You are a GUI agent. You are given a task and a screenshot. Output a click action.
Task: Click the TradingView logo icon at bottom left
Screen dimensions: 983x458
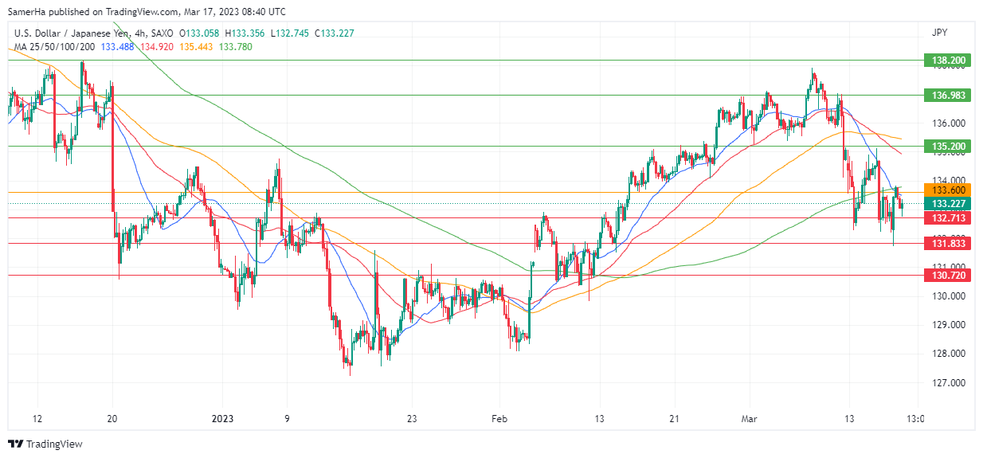click(x=16, y=444)
